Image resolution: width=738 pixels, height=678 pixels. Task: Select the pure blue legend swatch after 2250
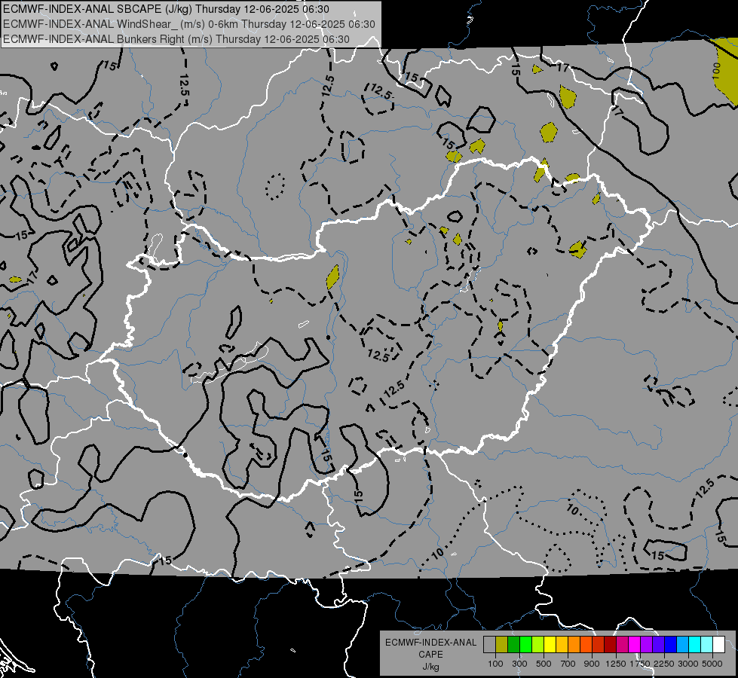coord(671,644)
